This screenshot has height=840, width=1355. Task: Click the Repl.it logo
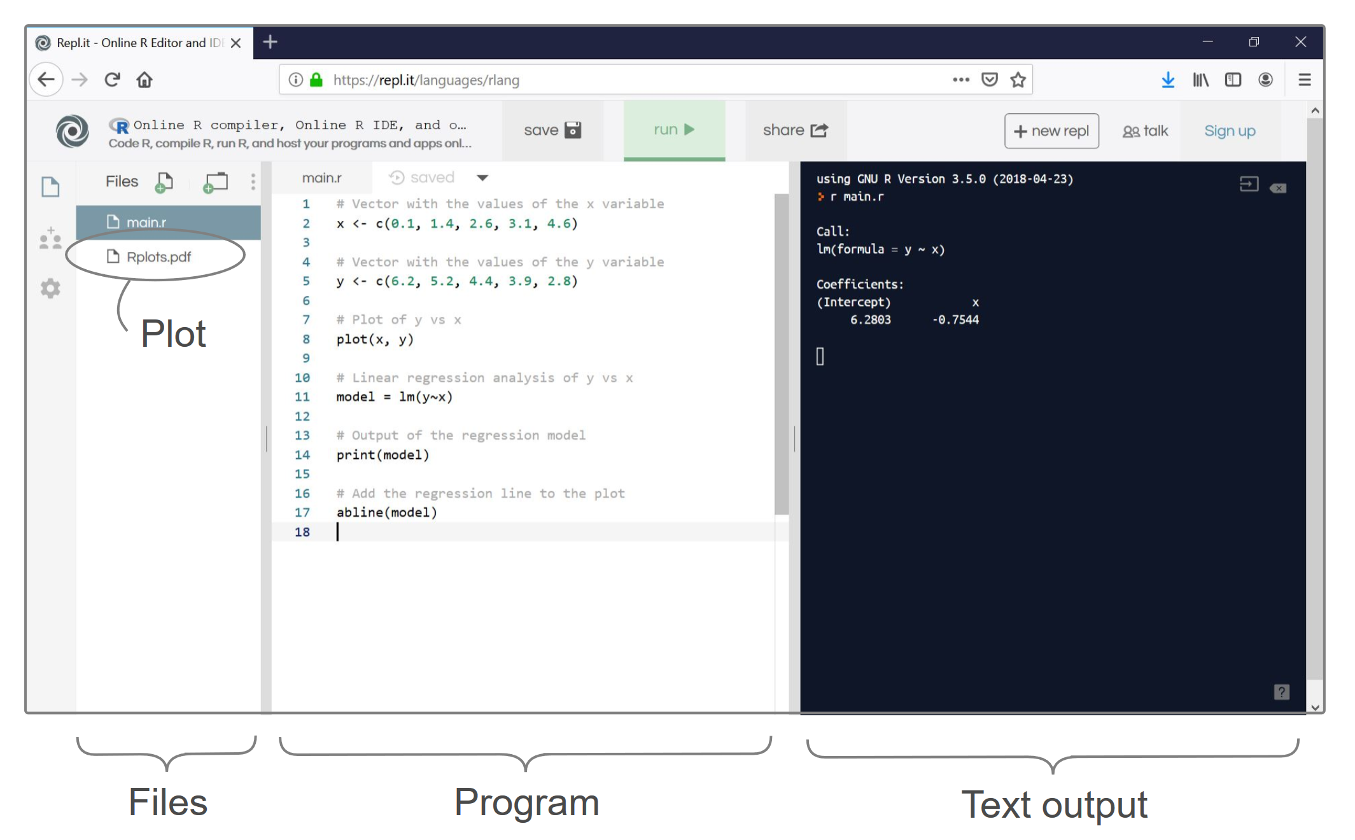click(72, 131)
